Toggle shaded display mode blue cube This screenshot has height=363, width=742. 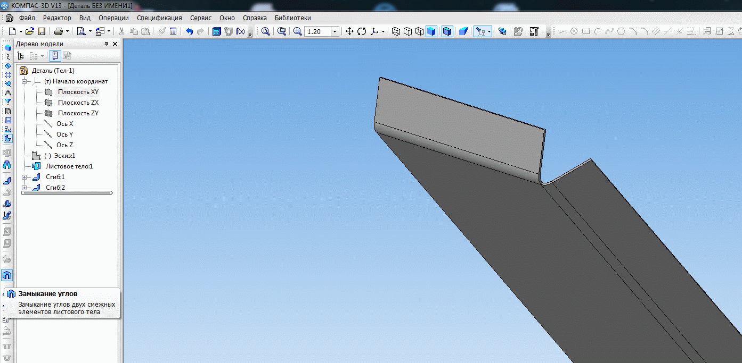[431, 31]
